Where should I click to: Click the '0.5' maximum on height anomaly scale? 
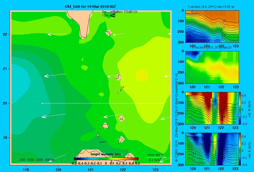[x=137, y=163]
